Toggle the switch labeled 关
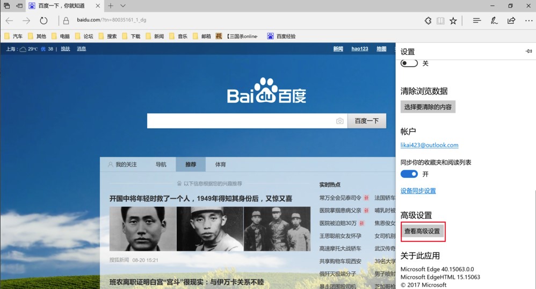Image resolution: width=536 pixels, height=289 pixels. pos(409,63)
